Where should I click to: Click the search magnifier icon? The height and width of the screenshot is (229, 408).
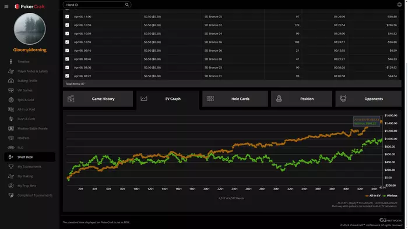(127, 5)
